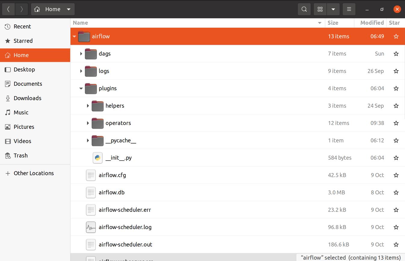This screenshot has width=405, height=261.
Task: Select Recent in the sidebar
Action: [22, 27]
